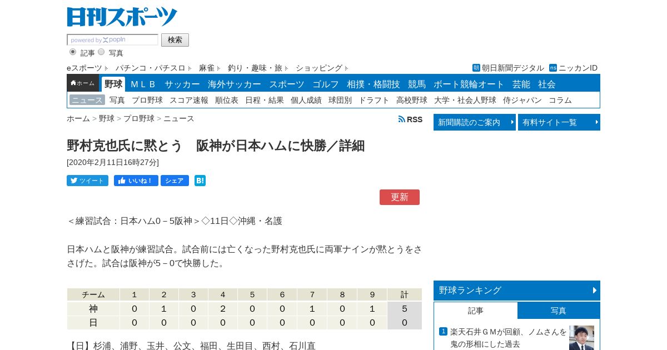This screenshot has height=350, width=667.
Task: Open 写真 in baseball submenu
Action: click(x=117, y=100)
